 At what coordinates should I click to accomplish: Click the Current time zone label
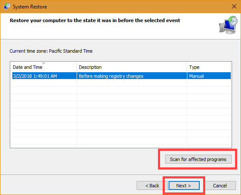[x=51, y=51]
